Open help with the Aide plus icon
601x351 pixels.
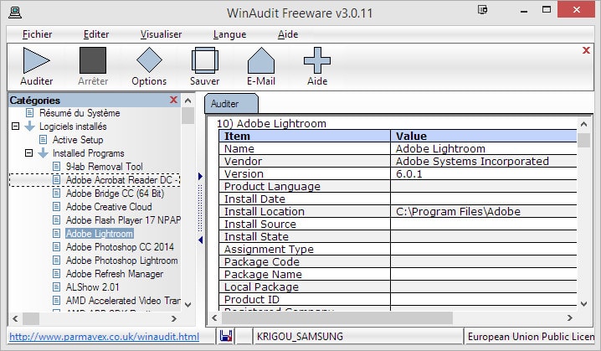pyautogui.click(x=317, y=59)
